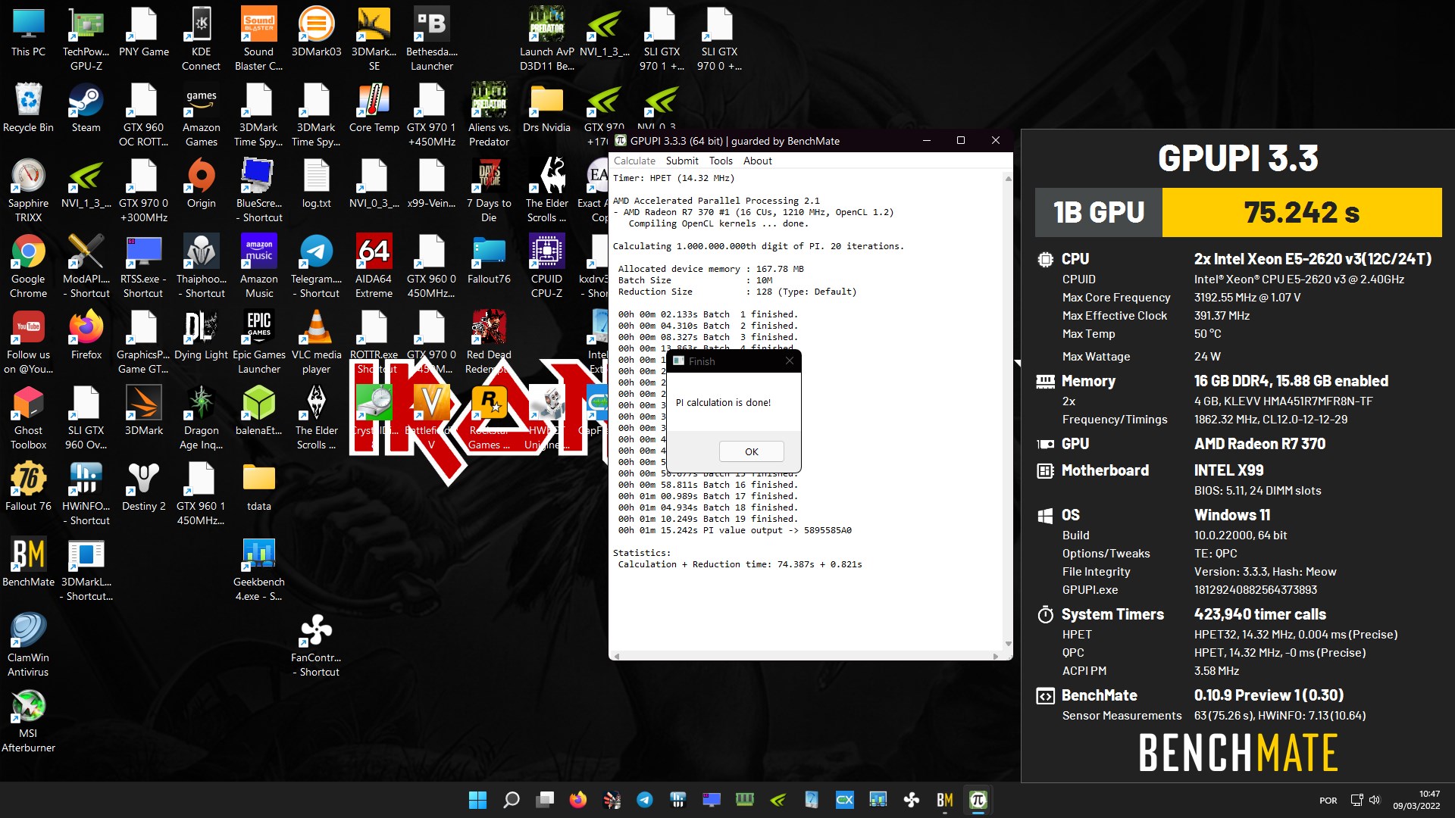Viewport: 1455px width, 818px height.
Task: Close the Finish dialog with X
Action: (x=790, y=361)
